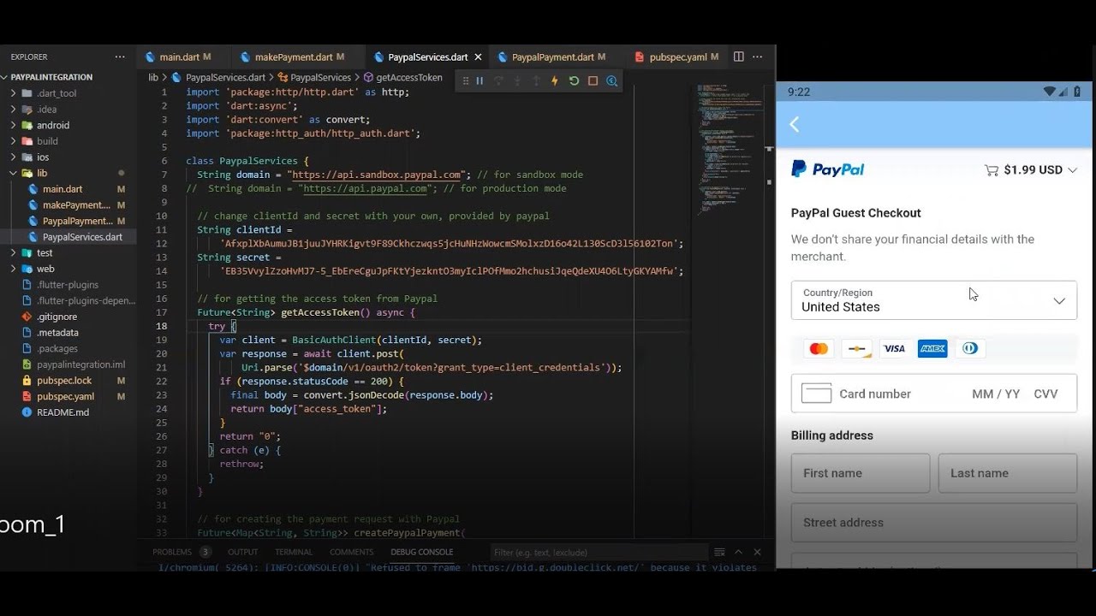Click the https://api.sandbox.paypal.com link in code
Viewport: 1096px width, 616px height.
[x=376, y=175]
